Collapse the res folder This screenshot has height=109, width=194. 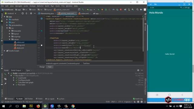coord(7,28)
